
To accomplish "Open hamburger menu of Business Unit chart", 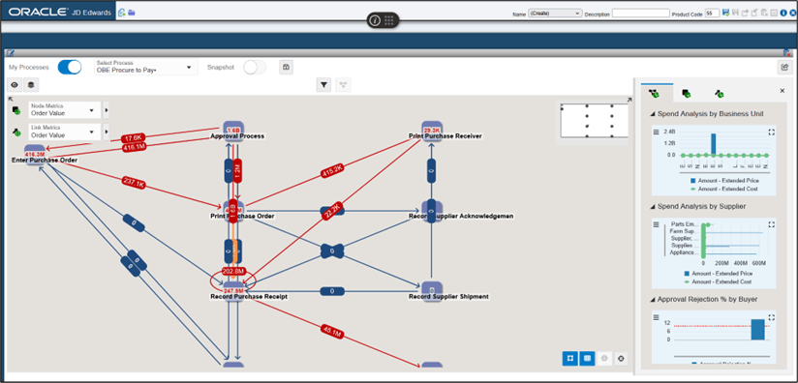I will point(656,133).
